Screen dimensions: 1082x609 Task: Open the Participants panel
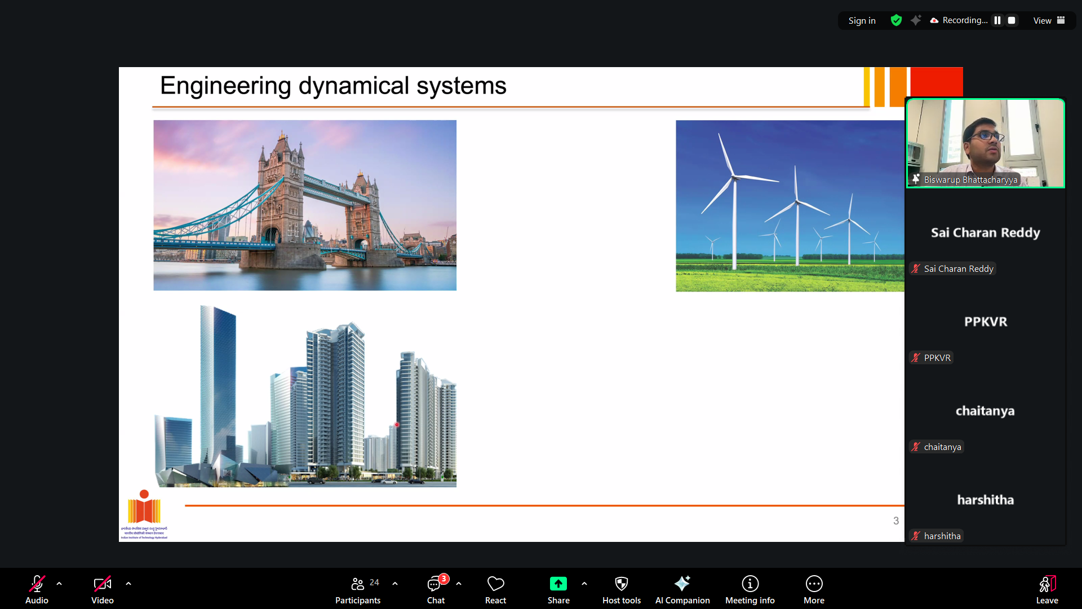[x=357, y=590]
